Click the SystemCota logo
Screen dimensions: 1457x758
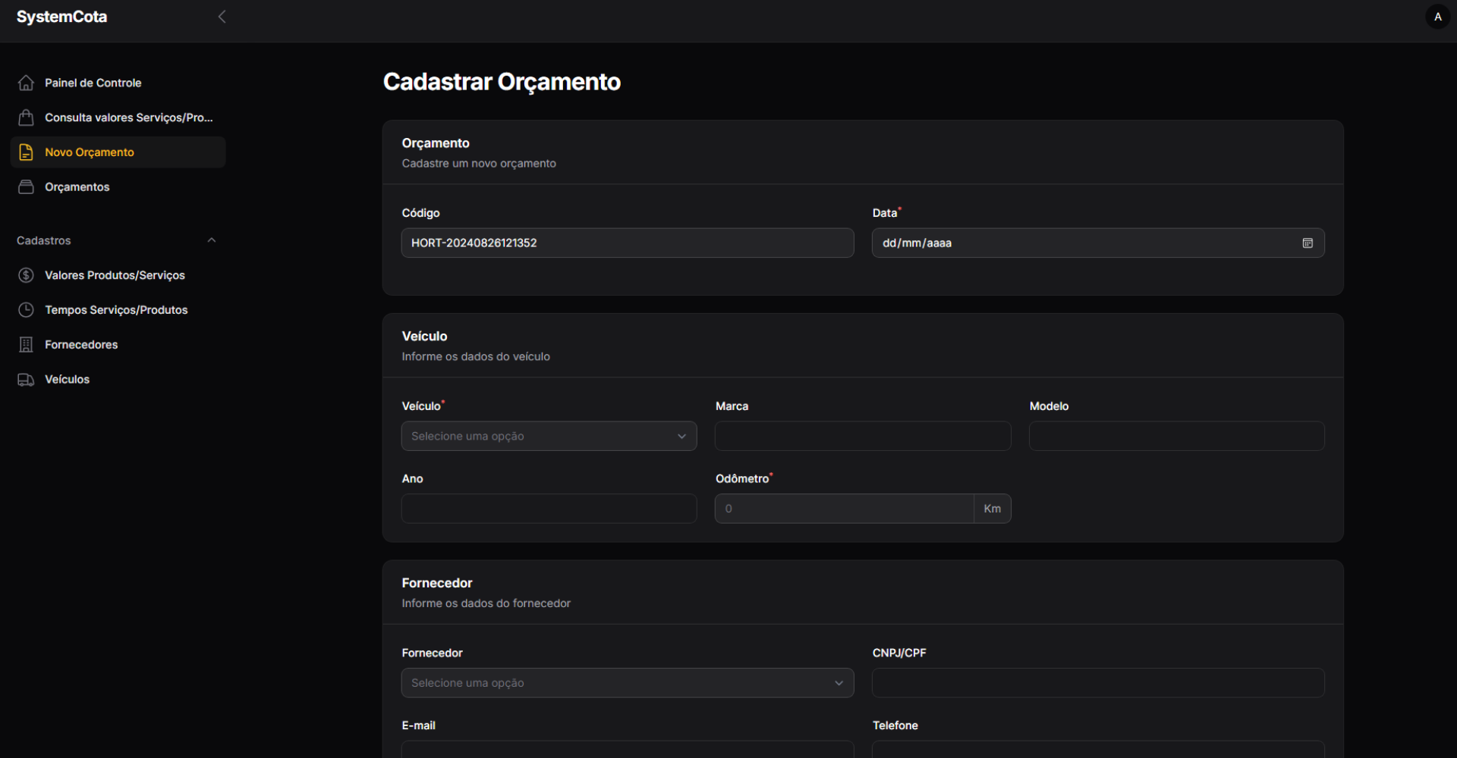61,17
